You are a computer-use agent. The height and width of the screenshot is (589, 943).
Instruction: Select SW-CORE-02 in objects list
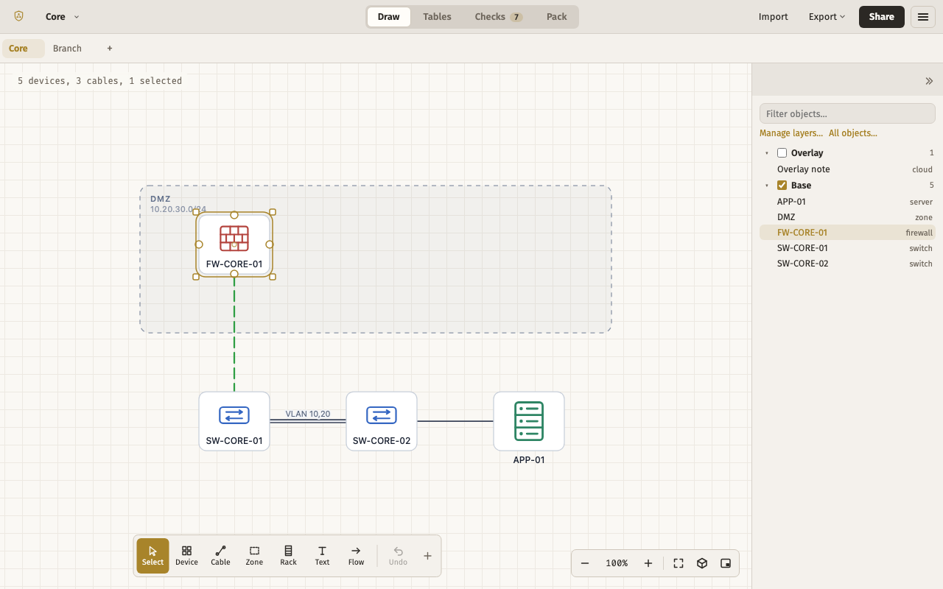click(847, 264)
